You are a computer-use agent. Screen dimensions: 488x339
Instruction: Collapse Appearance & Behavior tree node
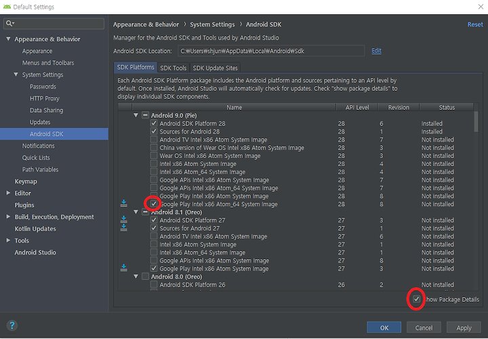(8, 39)
